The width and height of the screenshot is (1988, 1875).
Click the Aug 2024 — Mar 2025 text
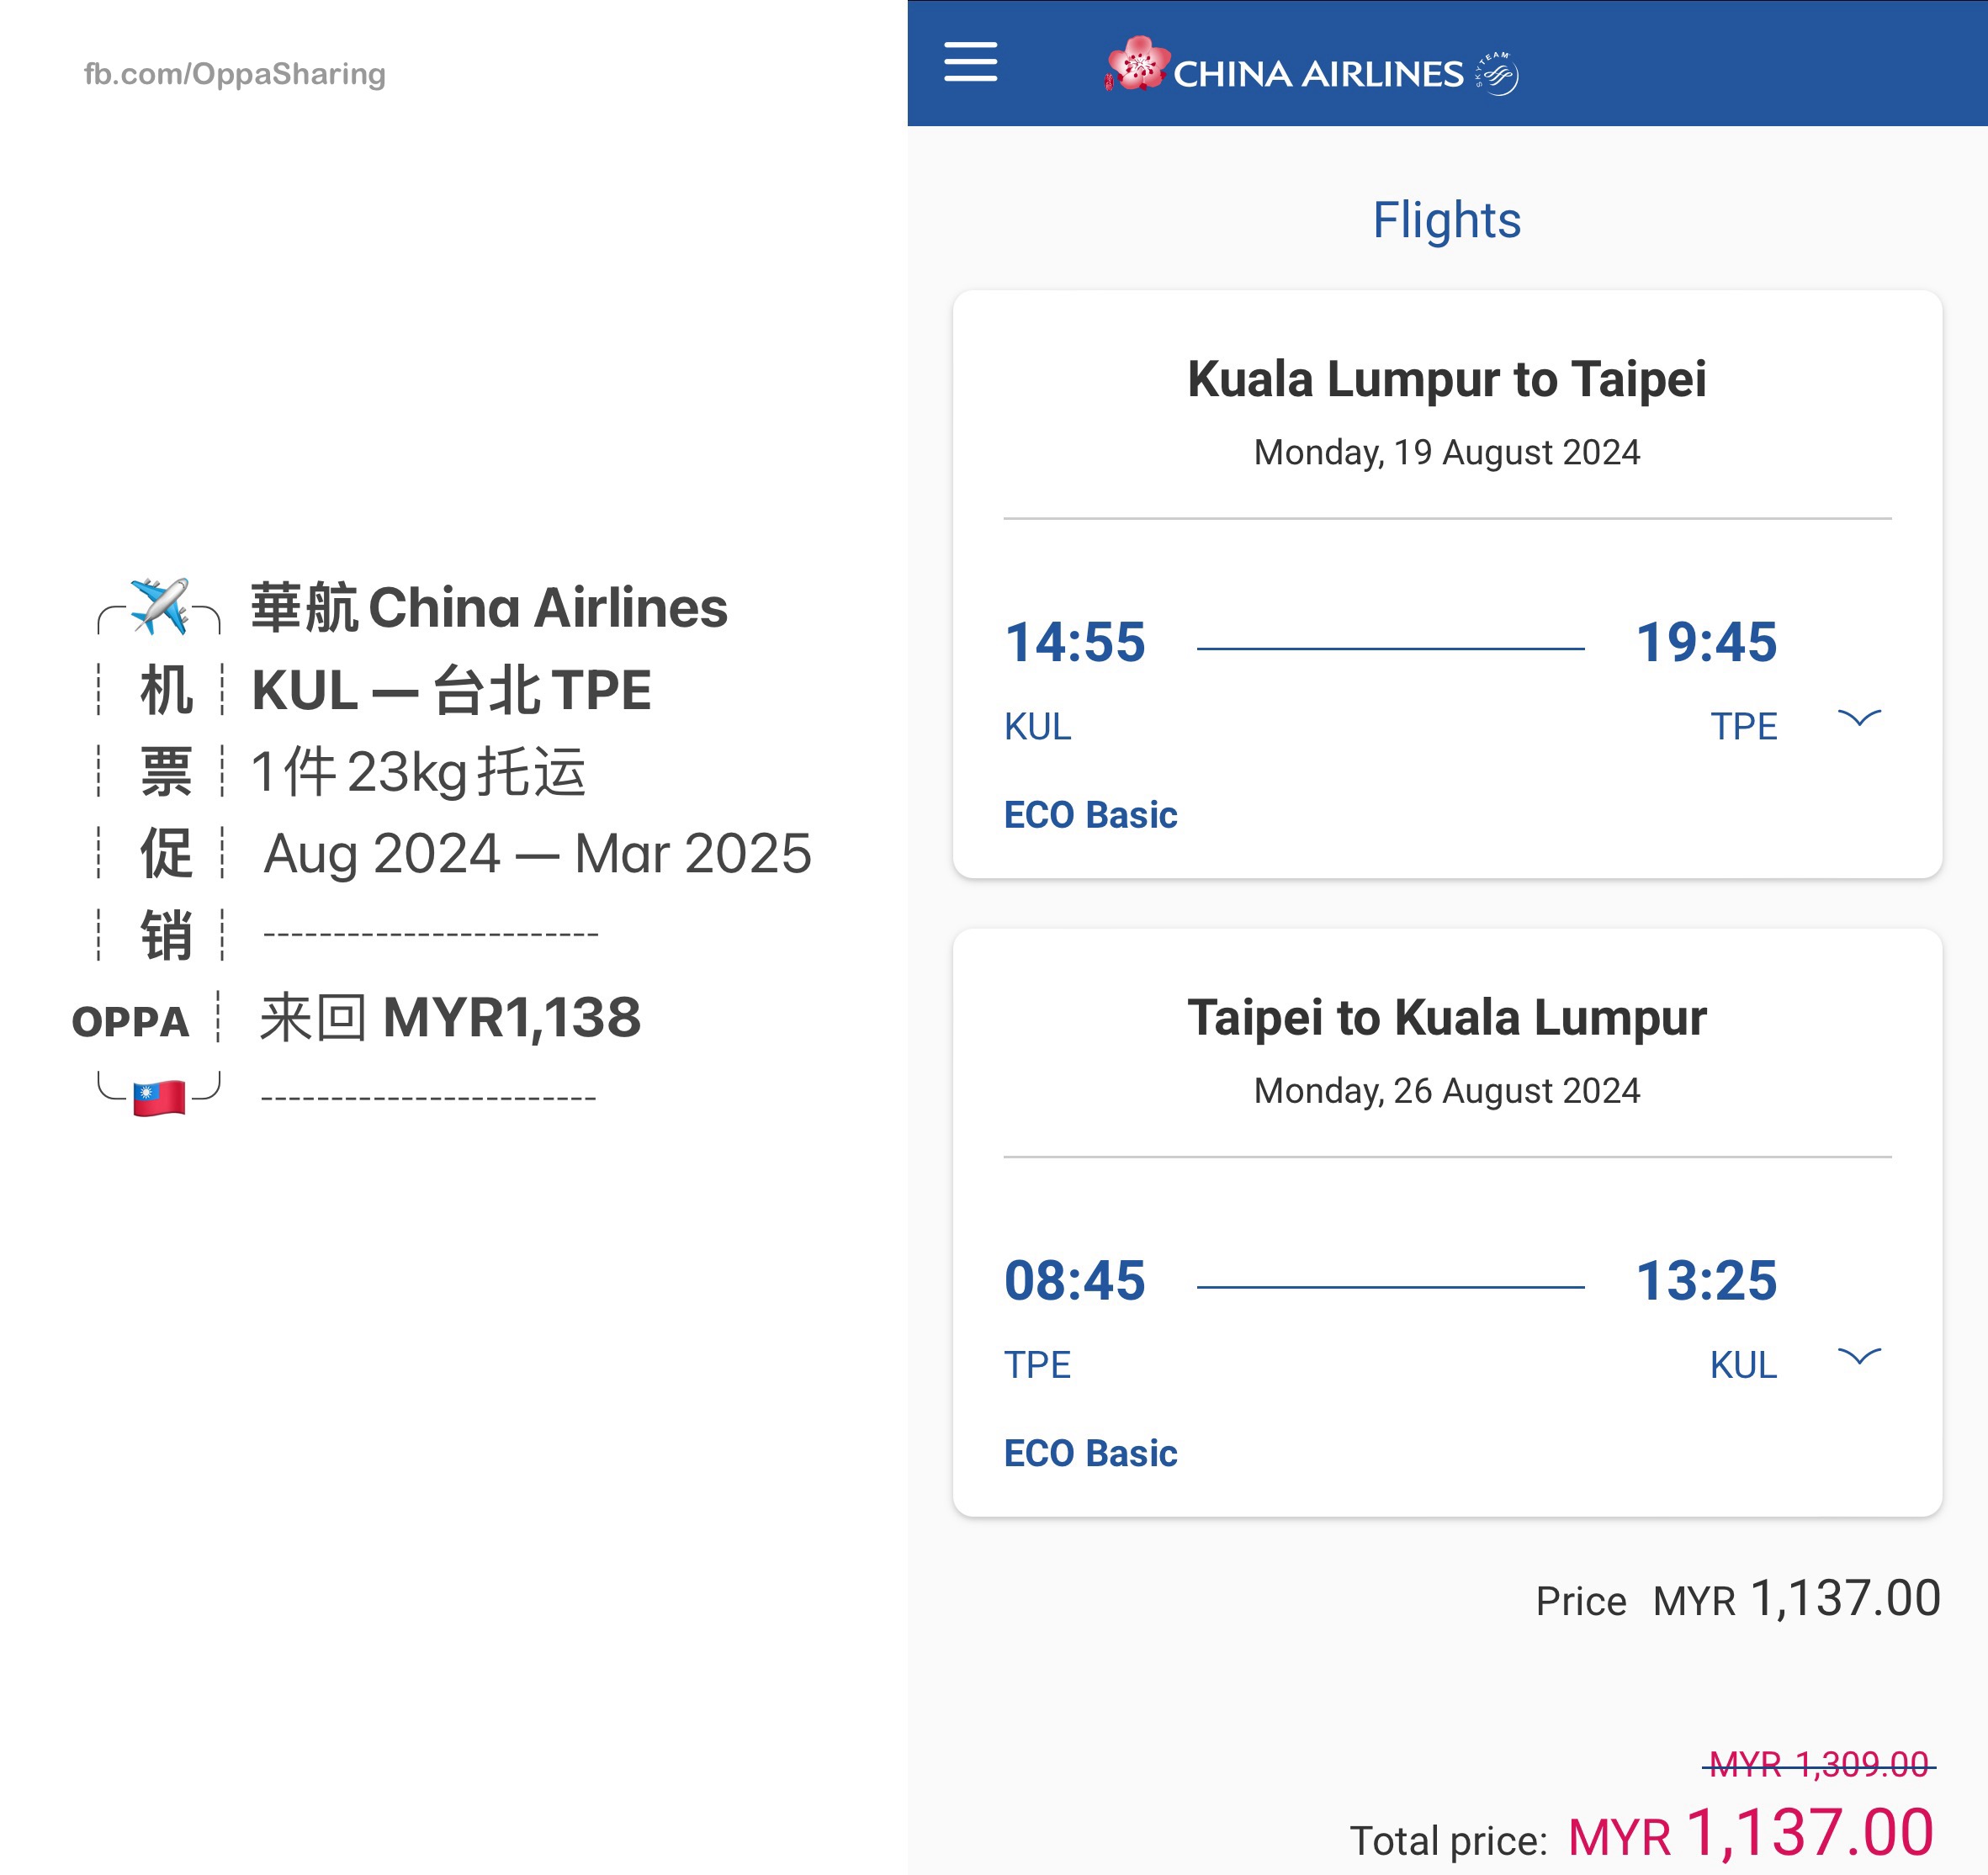(x=537, y=853)
